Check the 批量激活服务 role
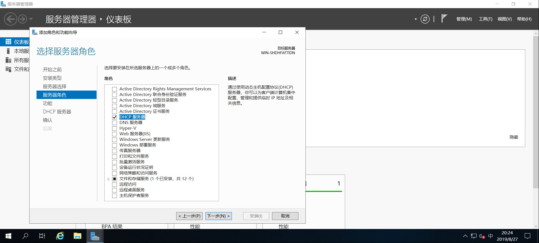Screen dimensions: 539x243 click(x=114, y=162)
